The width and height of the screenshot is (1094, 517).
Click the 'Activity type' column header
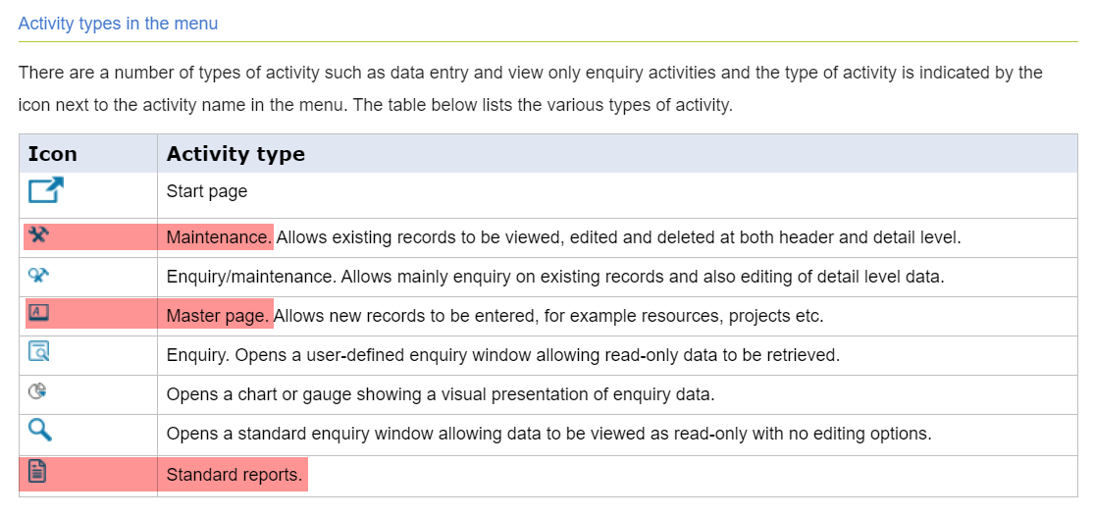(x=235, y=154)
